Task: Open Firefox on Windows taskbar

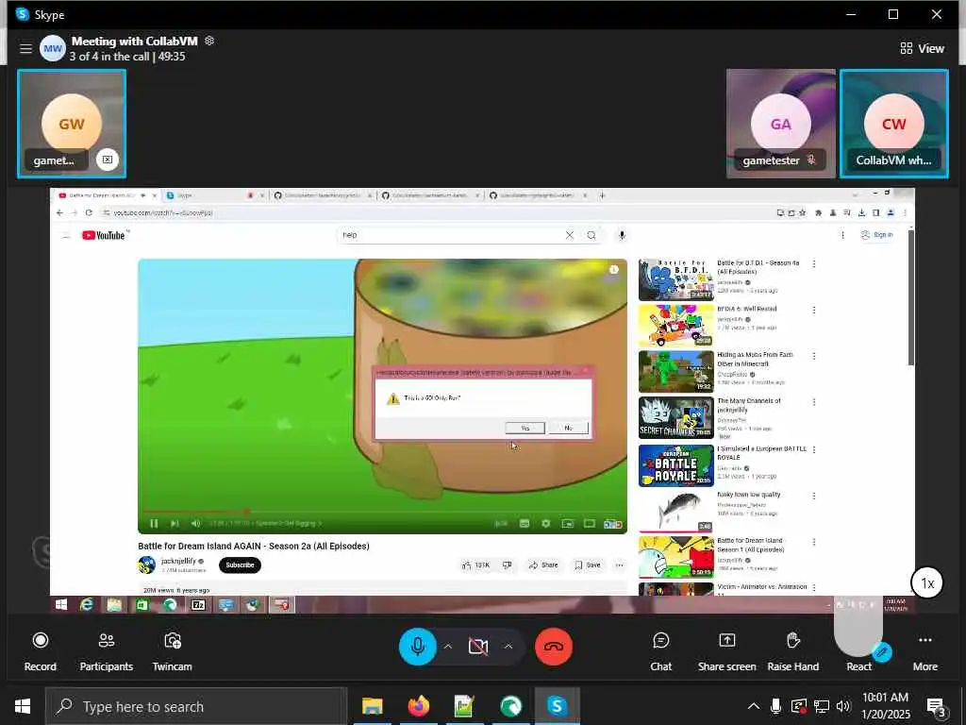Action: pyautogui.click(x=418, y=706)
